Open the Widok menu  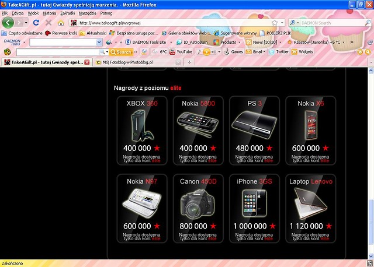[x=33, y=13]
